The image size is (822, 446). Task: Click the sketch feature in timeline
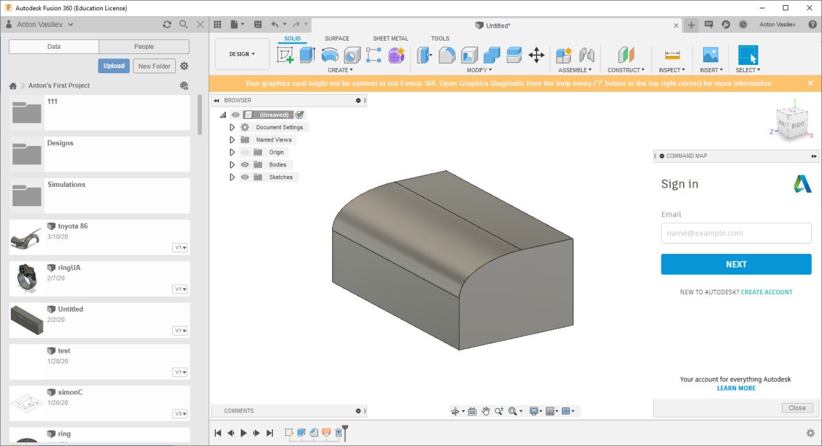289,433
